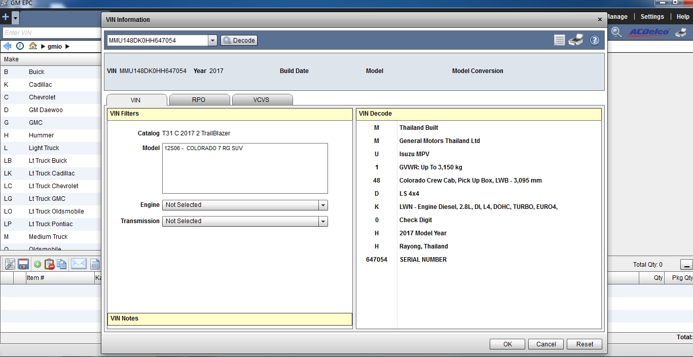The height and width of the screenshot is (357, 693).
Task: Click the OK button
Action: click(x=507, y=344)
